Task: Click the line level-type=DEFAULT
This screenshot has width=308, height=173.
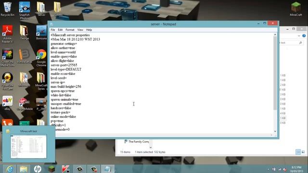Action: pyautogui.click(x=66, y=69)
